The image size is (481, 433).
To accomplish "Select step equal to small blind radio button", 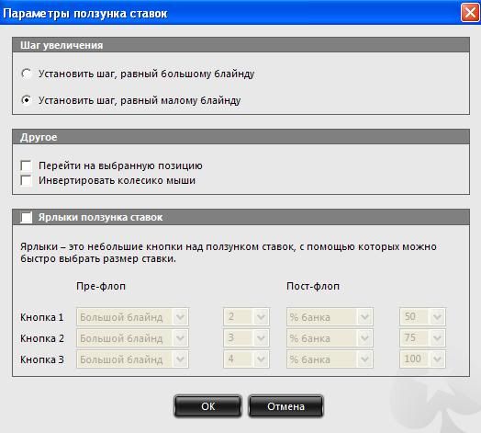I will [x=27, y=100].
